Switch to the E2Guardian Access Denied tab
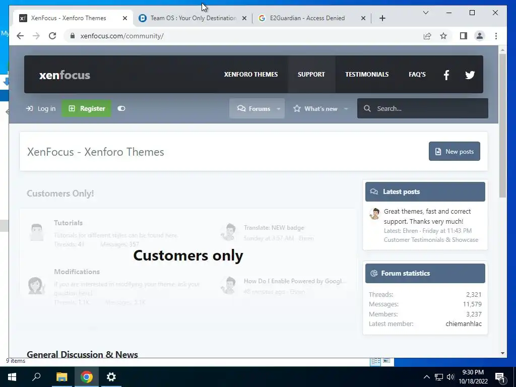 point(312,18)
